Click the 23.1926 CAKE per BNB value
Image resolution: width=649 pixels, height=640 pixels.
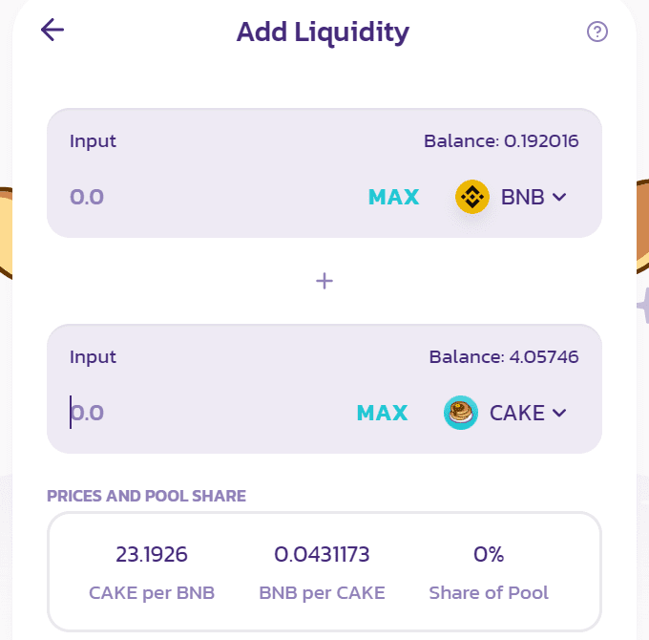pyautogui.click(x=152, y=554)
